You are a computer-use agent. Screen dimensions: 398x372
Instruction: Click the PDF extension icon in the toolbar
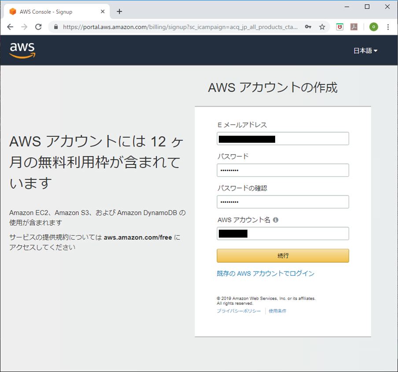354,27
